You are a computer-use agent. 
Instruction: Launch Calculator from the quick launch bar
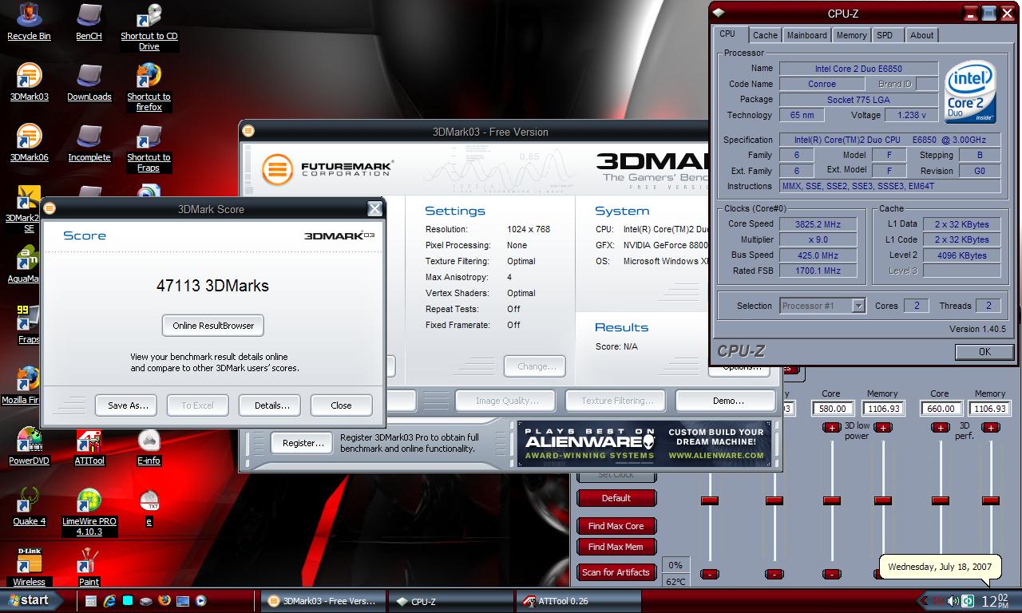pos(91,601)
